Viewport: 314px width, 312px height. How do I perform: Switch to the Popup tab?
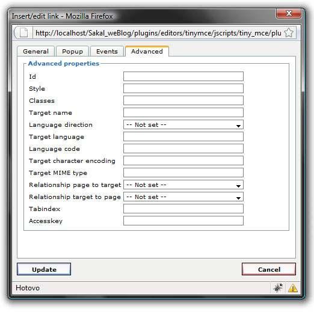pyautogui.click(x=72, y=51)
